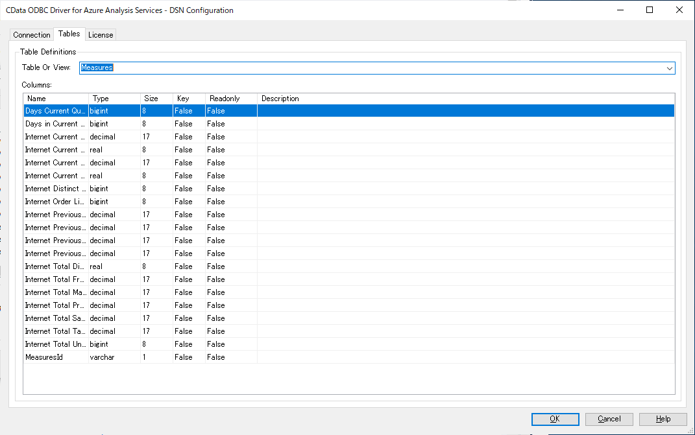The height and width of the screenshot is (435, 695).
Task: Select the MeasuresId row
Action: click(x=349, y=357)
